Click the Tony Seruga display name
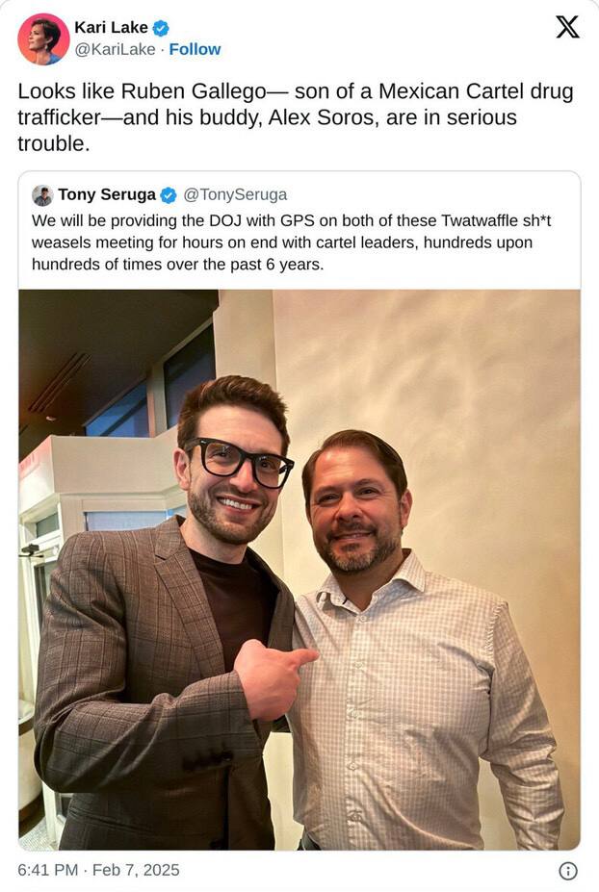 pyautogui.click(x=106, y=195)
